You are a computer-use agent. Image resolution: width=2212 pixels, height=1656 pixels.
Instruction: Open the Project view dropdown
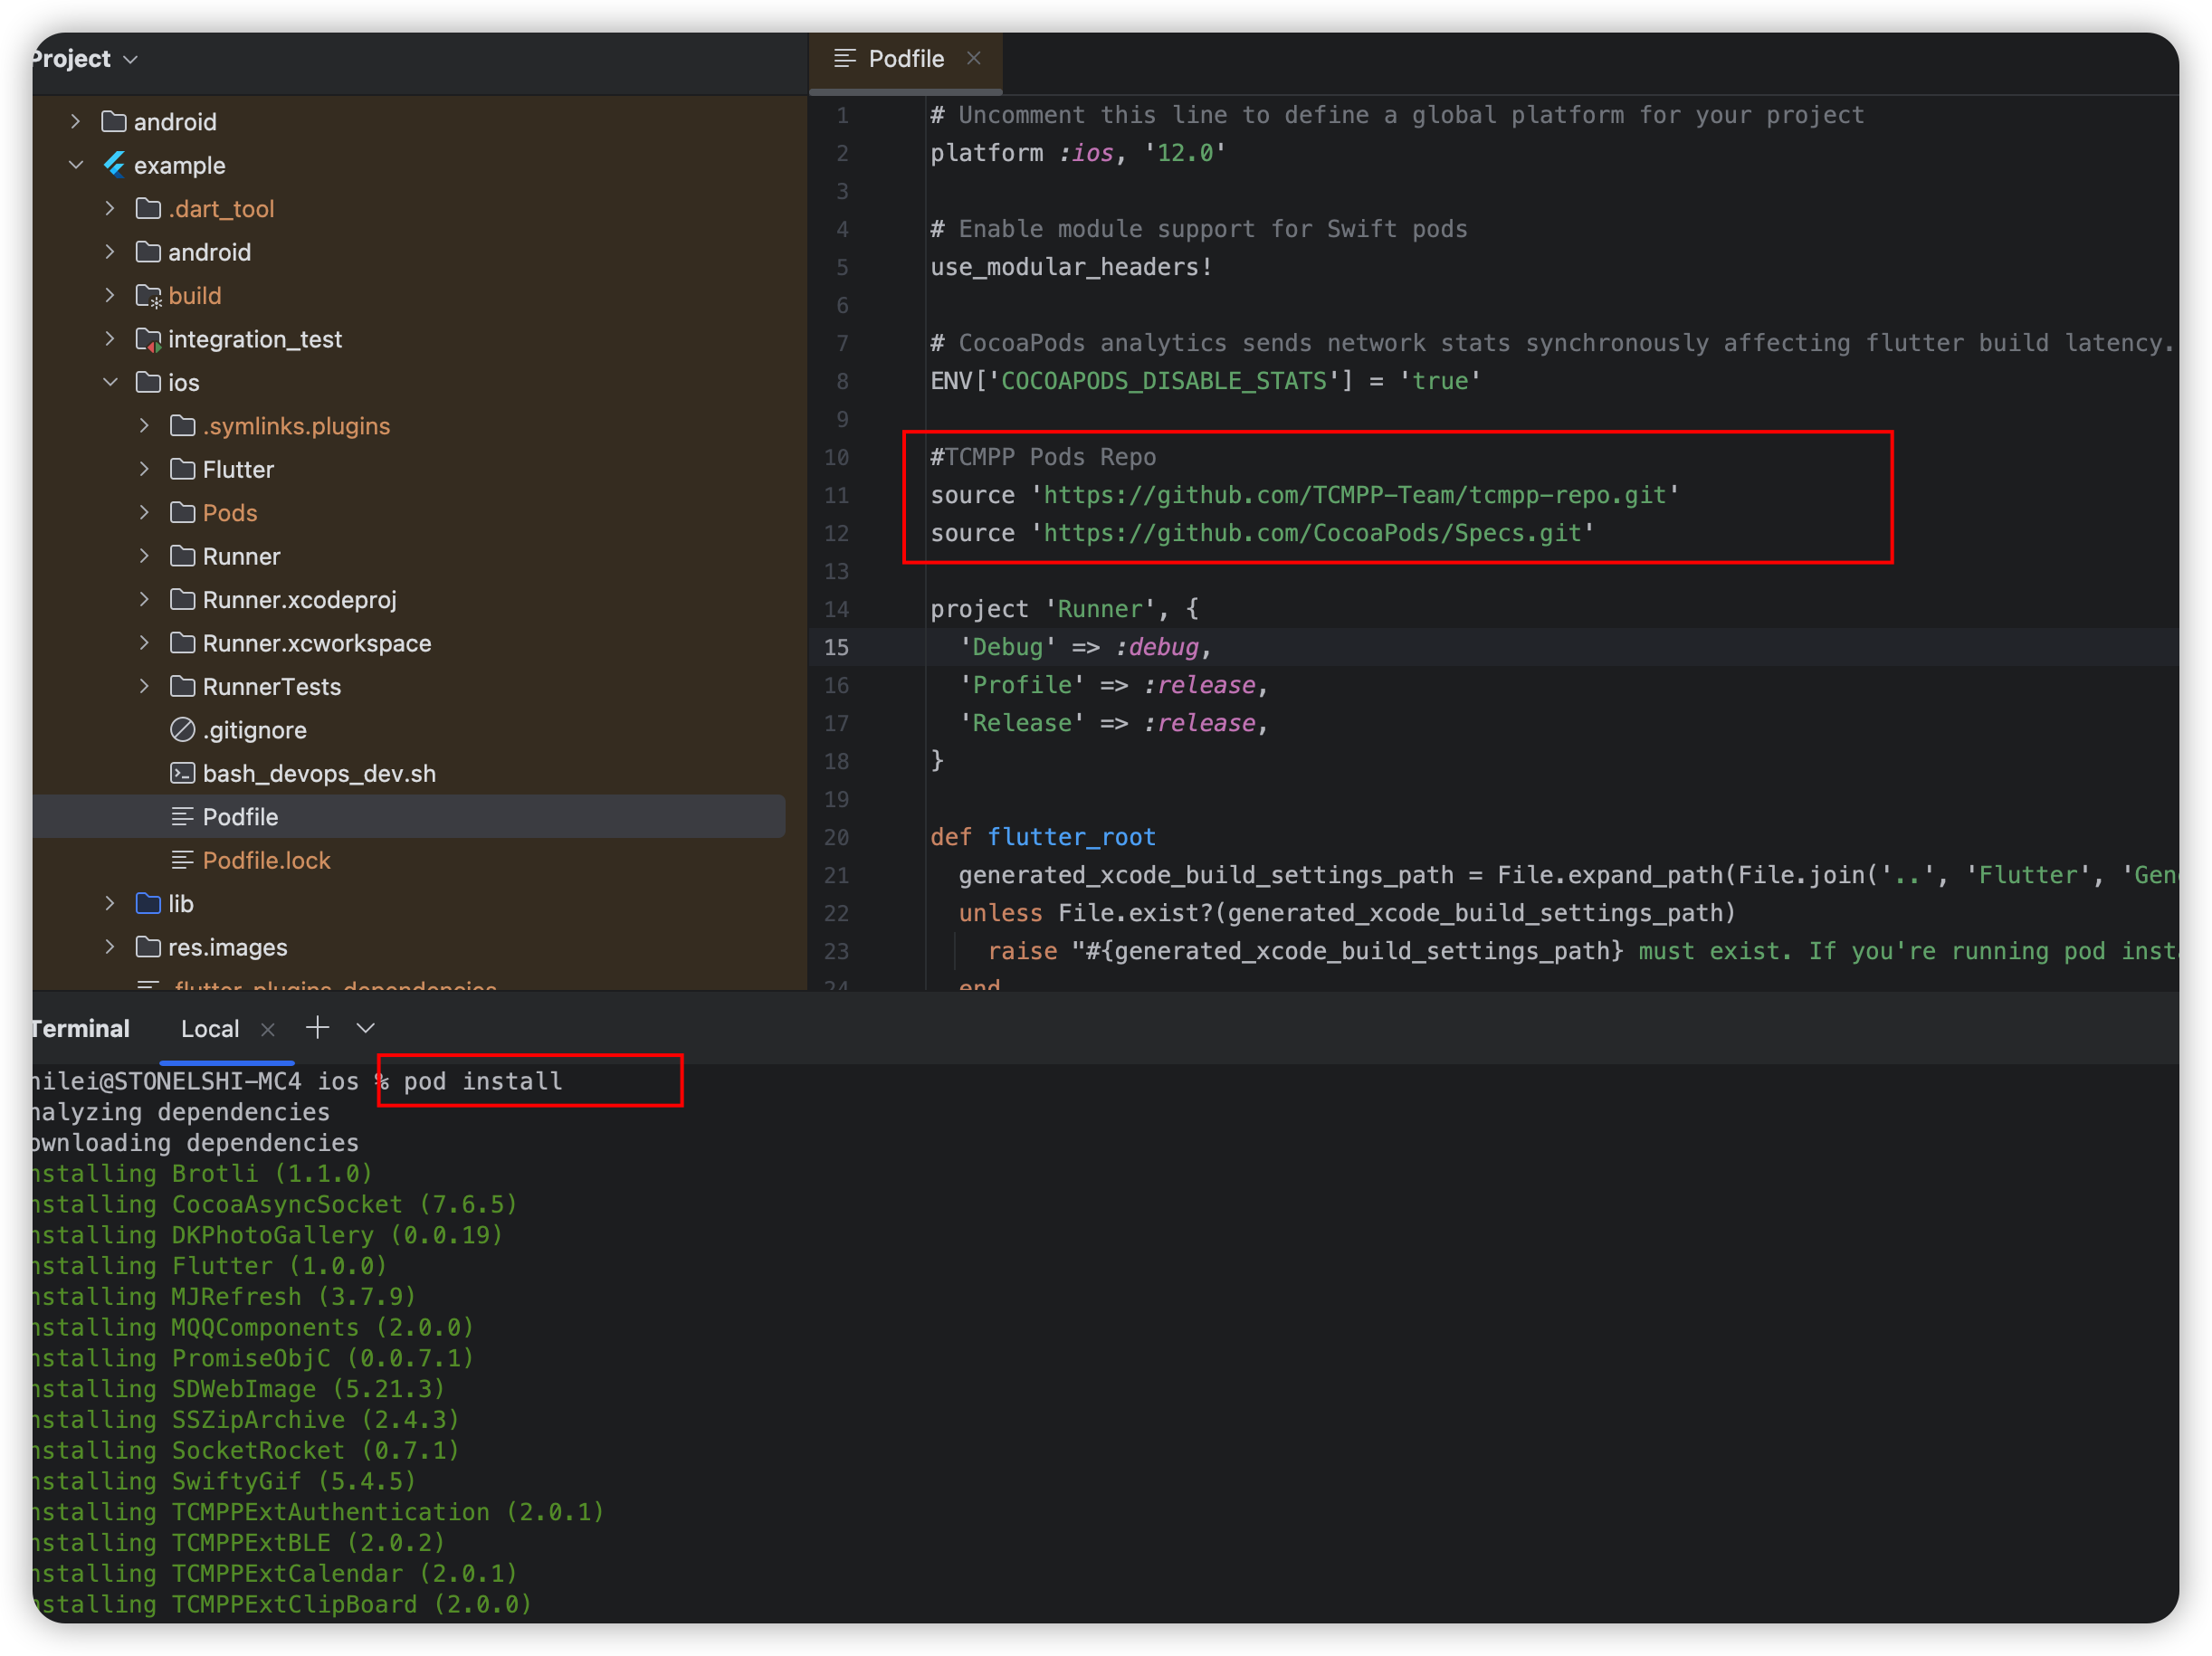(x=130, y=59)
